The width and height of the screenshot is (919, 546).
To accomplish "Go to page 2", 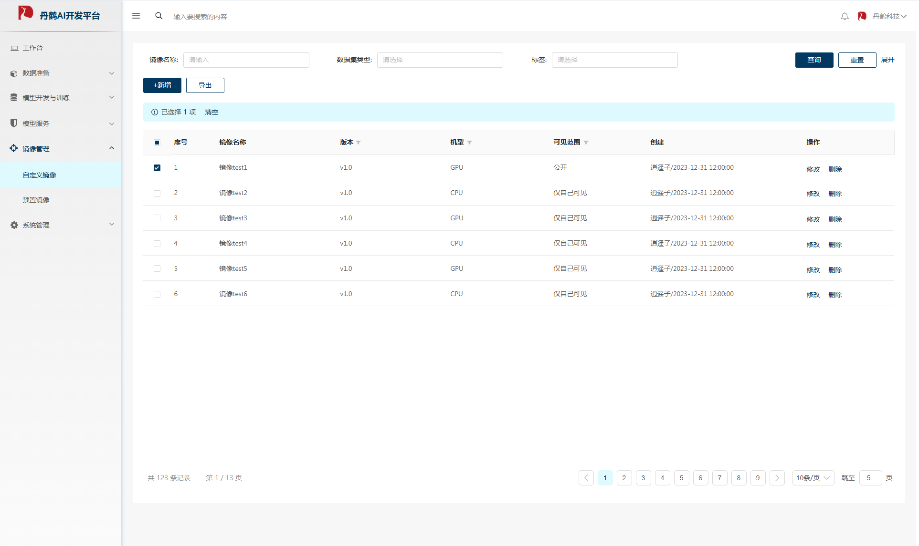I will point(624,478).
